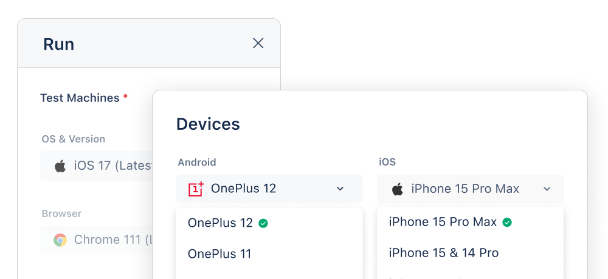Expand the iOS device dropdown chevron
This screenshot has height=279, width=608.
tap(547, 189)
